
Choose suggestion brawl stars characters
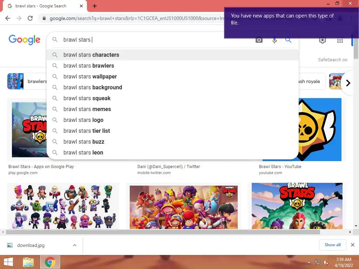[x=172, y=55]
